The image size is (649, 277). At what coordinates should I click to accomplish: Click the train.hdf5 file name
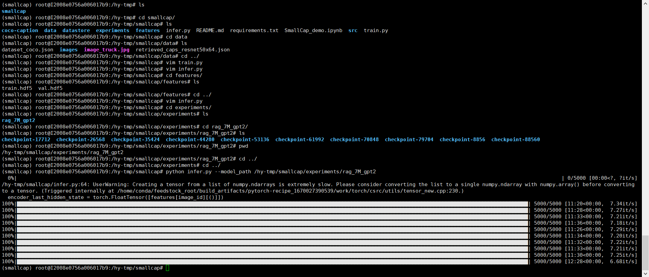point(17,88)
